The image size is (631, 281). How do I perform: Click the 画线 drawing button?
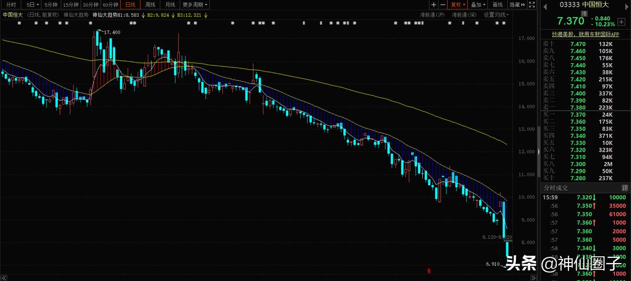(498, 5)
